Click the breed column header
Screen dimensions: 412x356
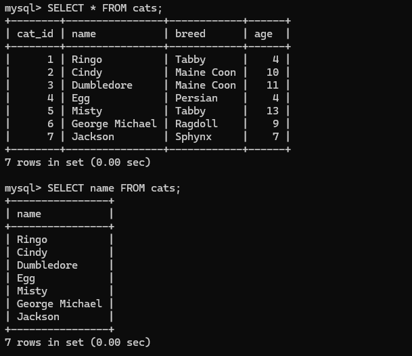click(x=190, y=34)
